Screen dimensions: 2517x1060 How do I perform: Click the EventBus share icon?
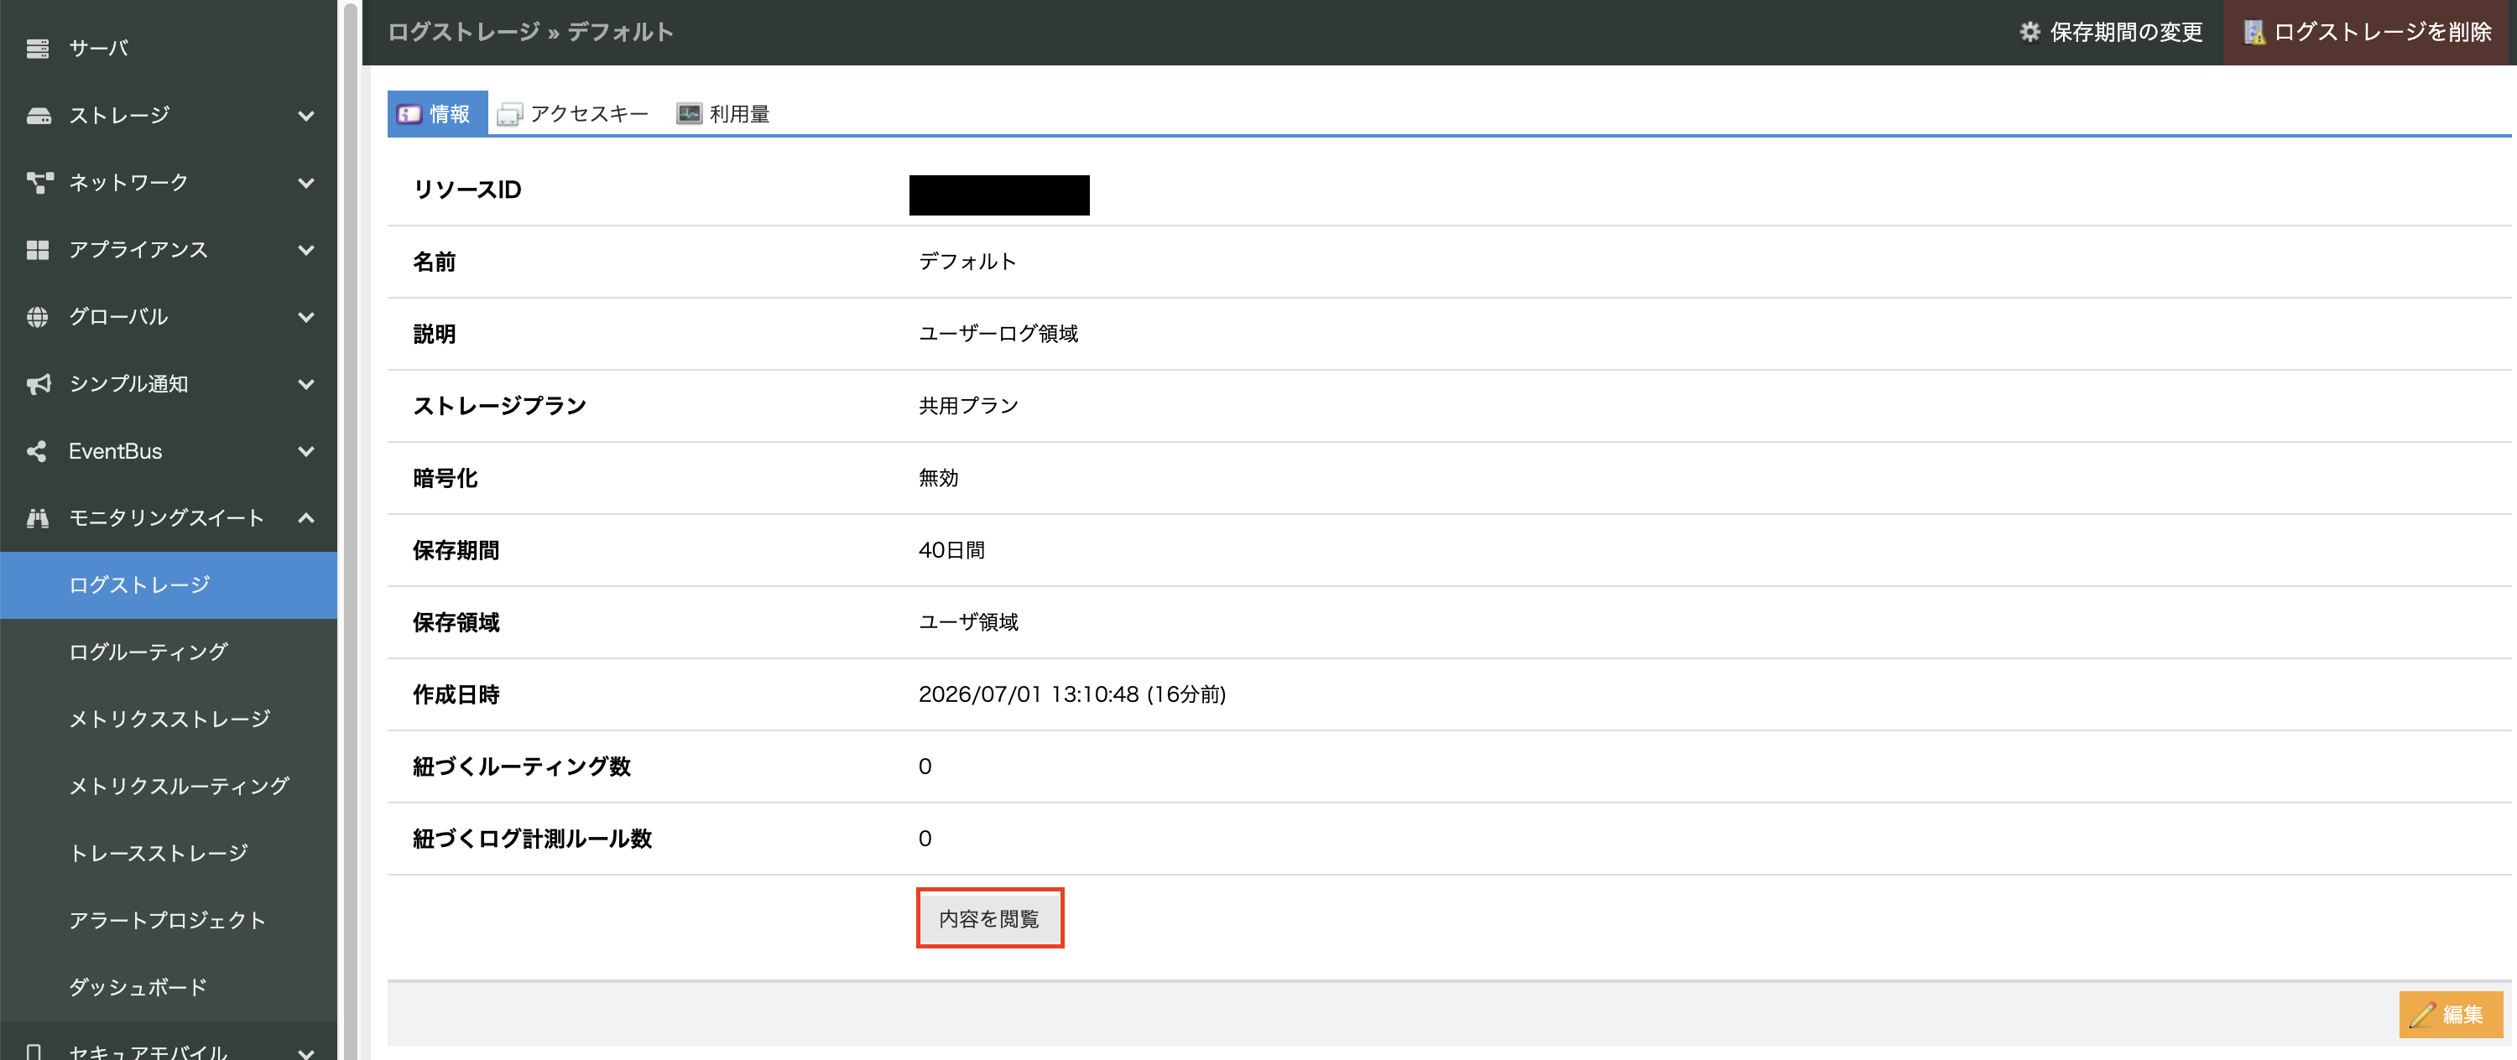tap(37, 451)
